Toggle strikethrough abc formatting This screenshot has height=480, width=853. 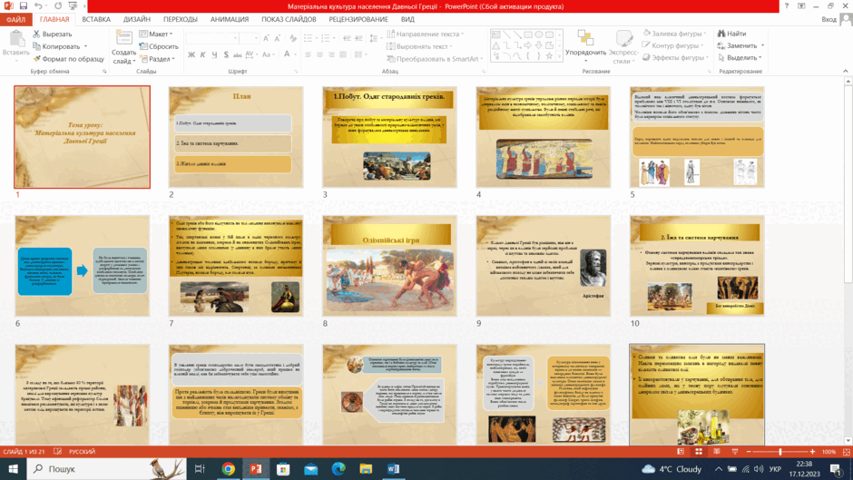[237, 54]
